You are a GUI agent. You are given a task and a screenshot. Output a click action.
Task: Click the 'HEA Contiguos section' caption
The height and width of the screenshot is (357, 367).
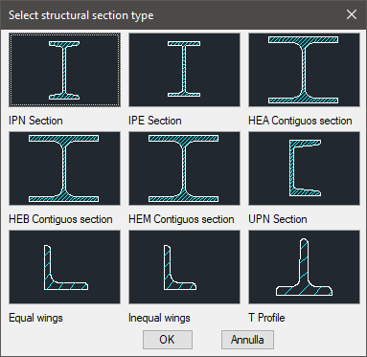[300, 121]
